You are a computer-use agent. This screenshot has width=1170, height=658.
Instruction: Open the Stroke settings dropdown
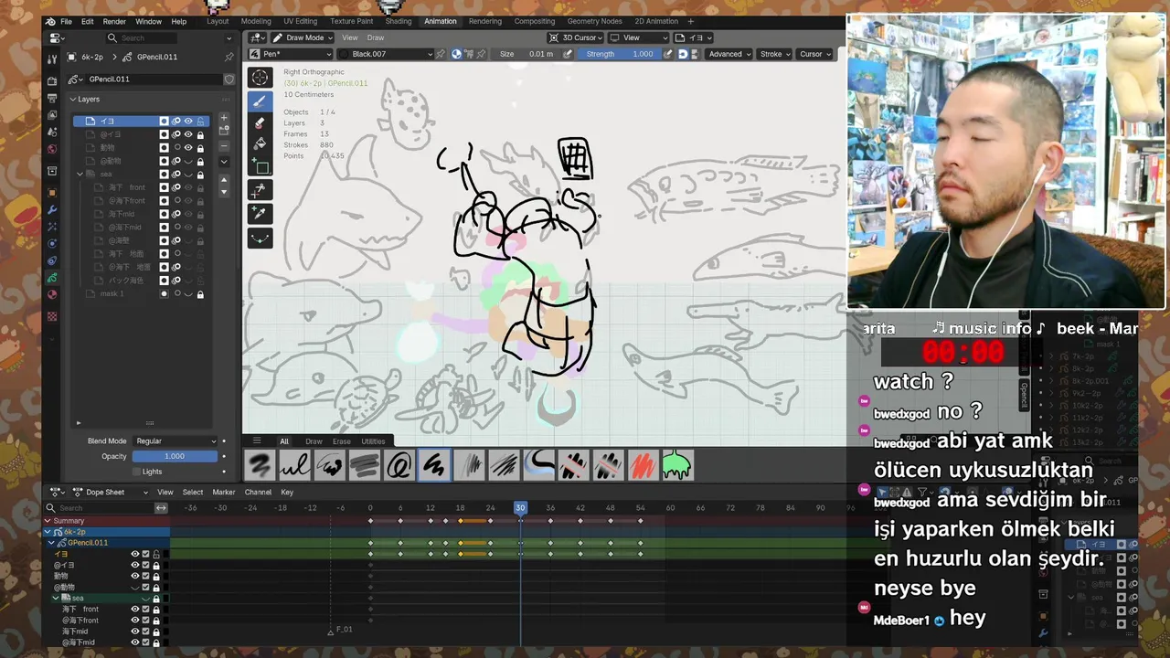tap(775, 54)
